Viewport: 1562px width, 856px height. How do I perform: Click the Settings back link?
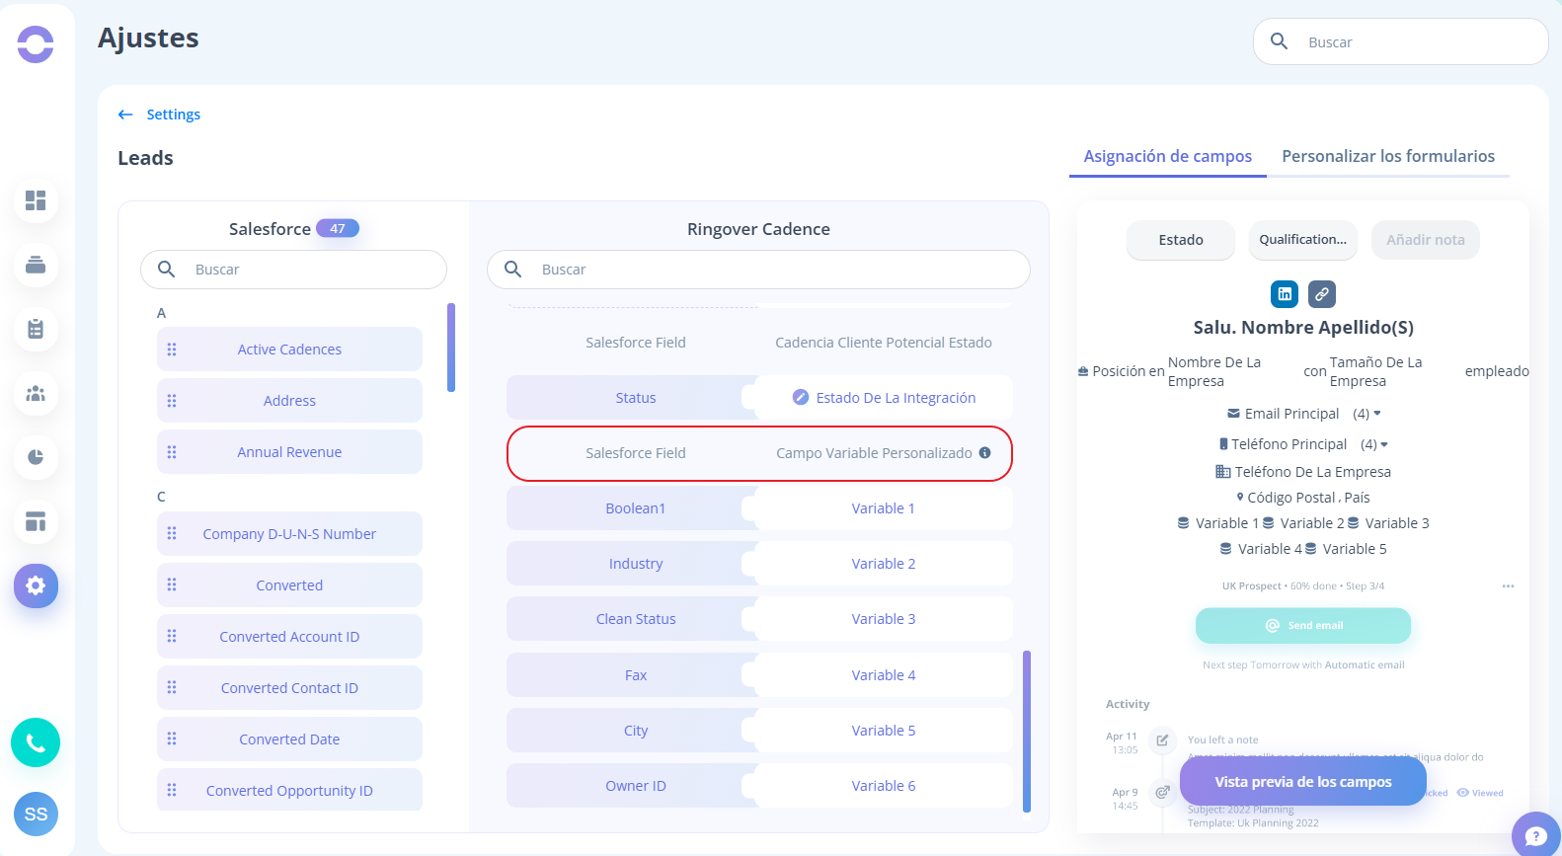(174, 115)
